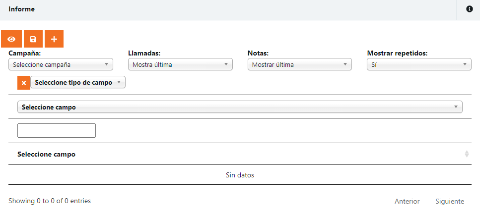
Task: Expand the wide Seleccione campo dropdown
Action: pos(240,107)
